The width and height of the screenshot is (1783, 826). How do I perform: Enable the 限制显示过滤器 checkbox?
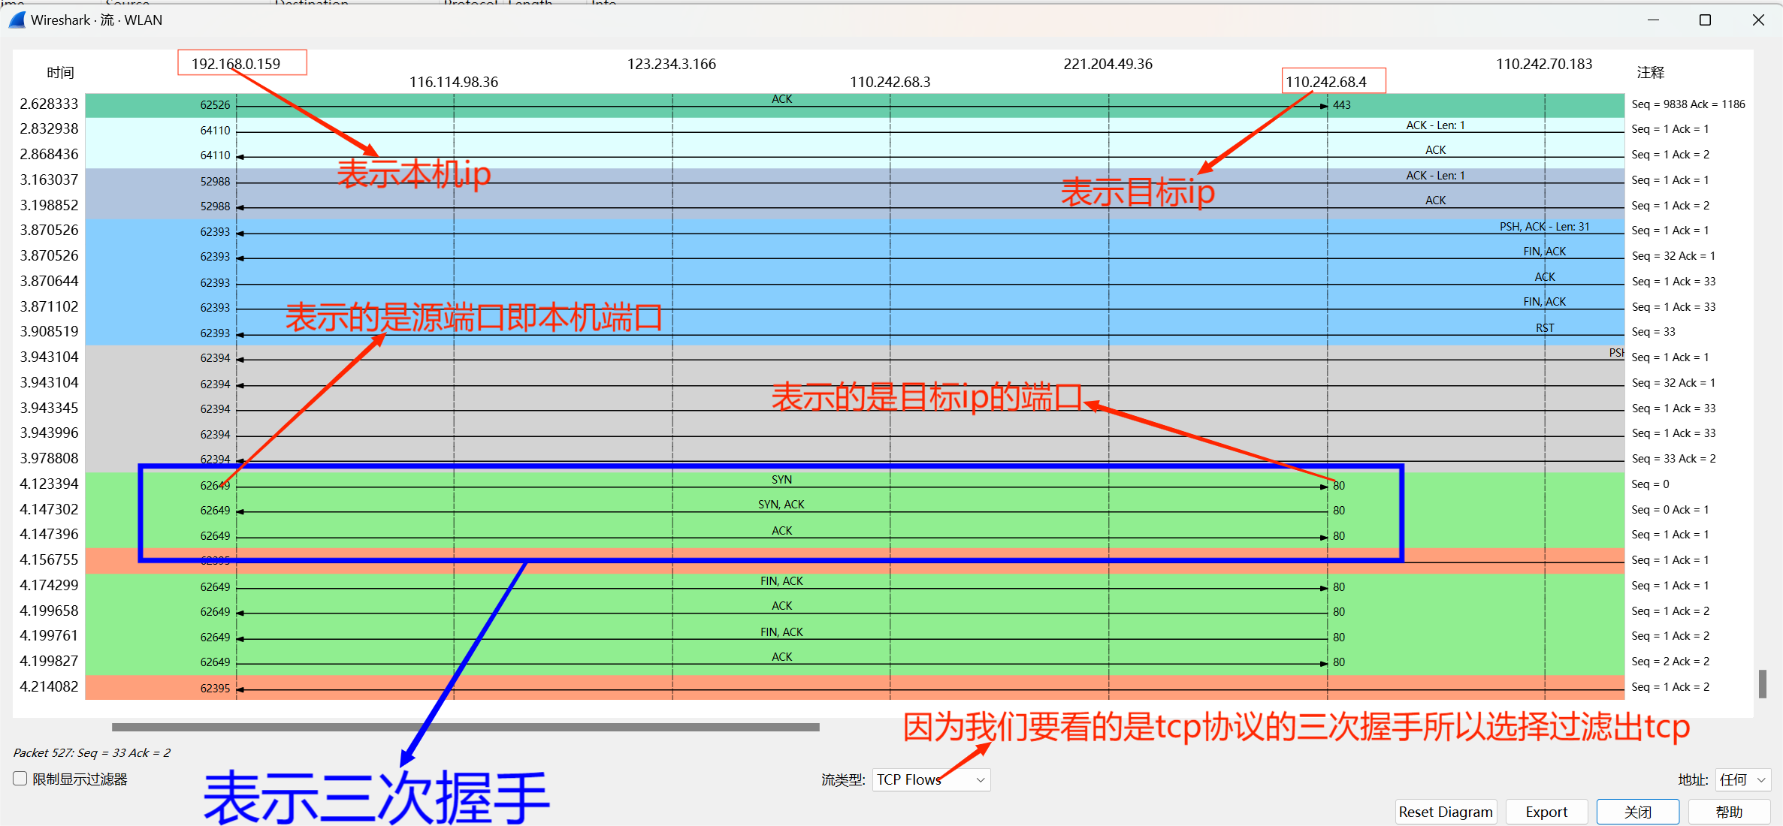point(20,779)
